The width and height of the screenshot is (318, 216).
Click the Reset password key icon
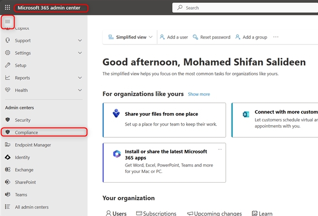click(x=195, y=37)
